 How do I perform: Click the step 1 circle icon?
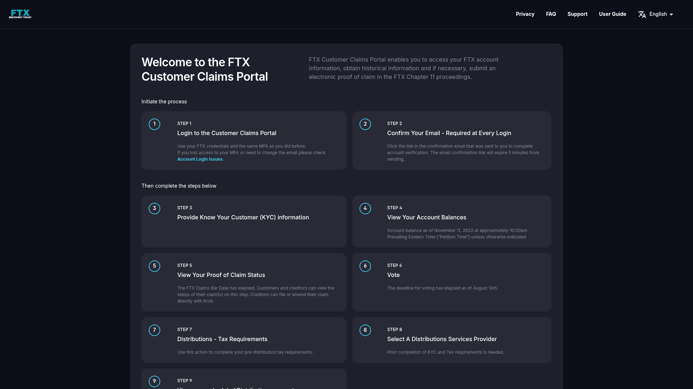[x=154, y=124]
